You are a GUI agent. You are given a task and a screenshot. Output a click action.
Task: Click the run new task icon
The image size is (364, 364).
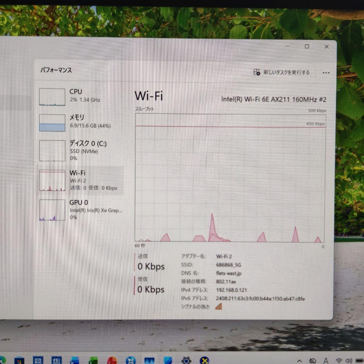pos(256,72)
